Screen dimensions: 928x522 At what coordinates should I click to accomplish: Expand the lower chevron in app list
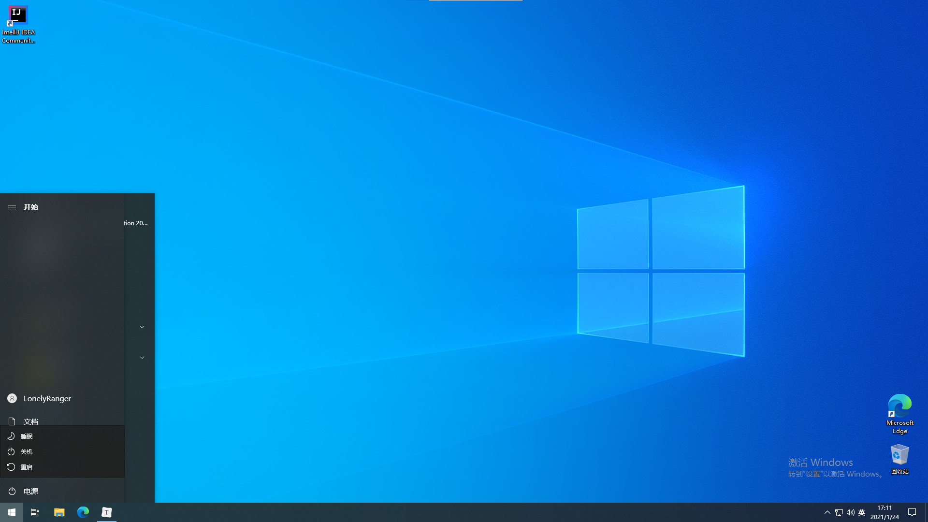[x=142, y=358]
